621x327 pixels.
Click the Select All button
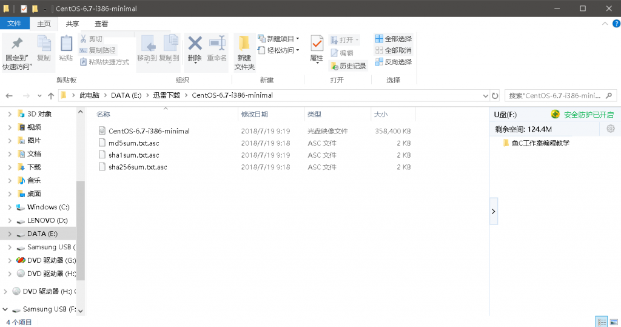(393, 39)
